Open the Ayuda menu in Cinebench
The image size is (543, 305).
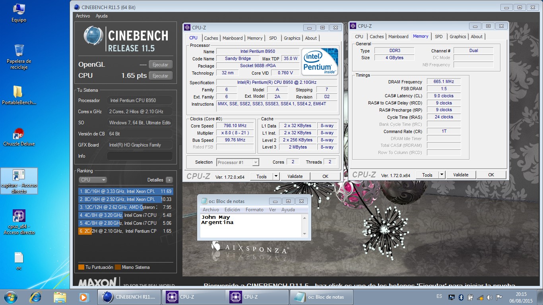click(x=101, y=16)
